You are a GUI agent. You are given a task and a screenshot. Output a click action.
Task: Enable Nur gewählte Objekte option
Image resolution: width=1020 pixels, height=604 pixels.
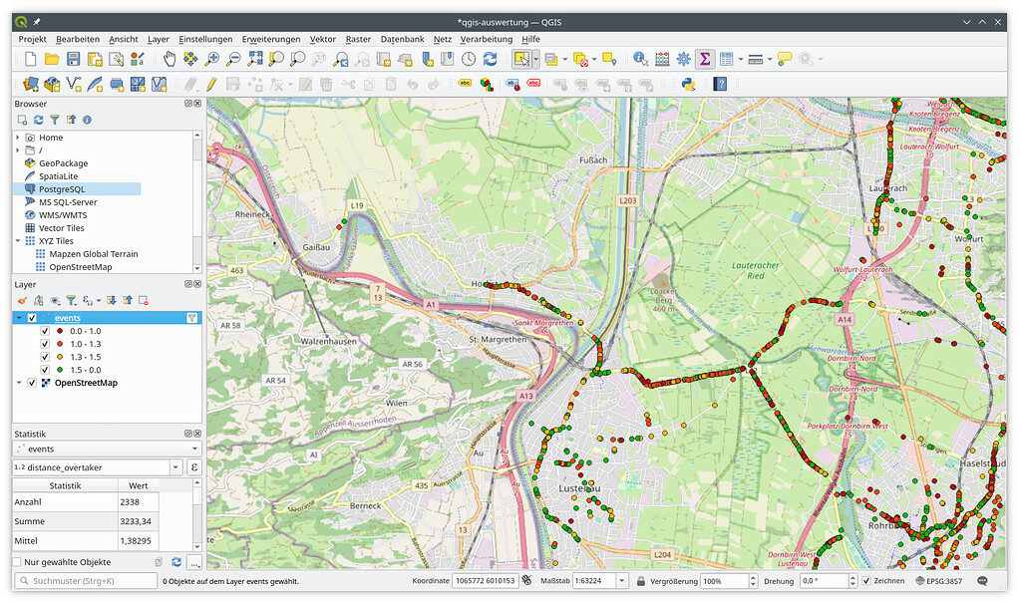(x=16, y=561)
